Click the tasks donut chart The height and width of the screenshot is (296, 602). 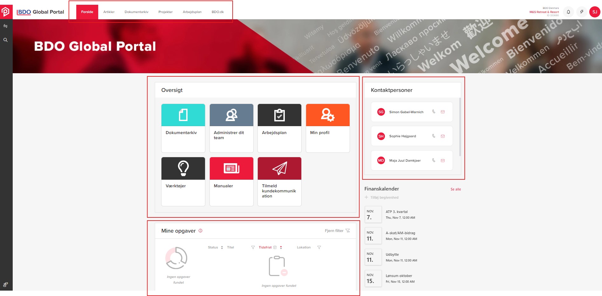click(x=176, y=258)
